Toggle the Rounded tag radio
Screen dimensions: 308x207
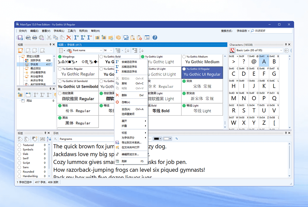tap(19, 172)
